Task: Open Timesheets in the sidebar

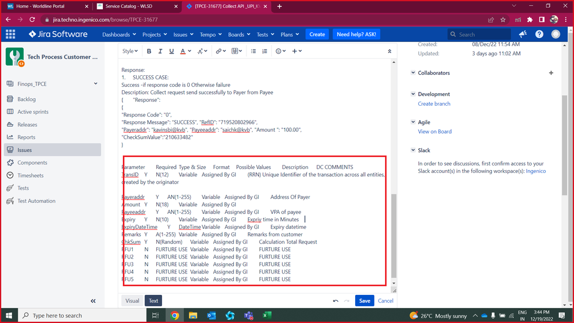Action: tap(30, 175)
